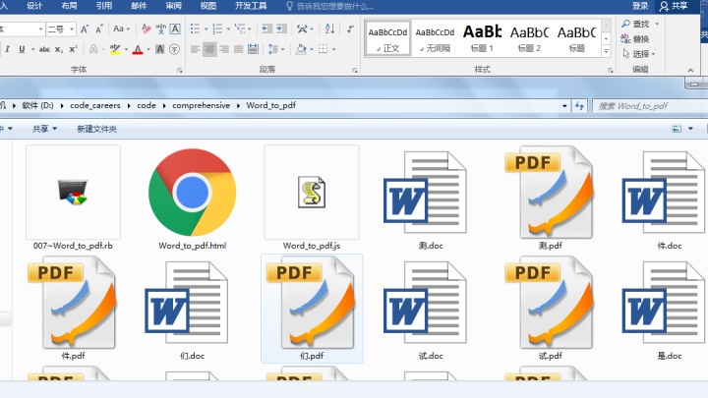Toggle Italic formatting
708x398 pixels.
click(8, 49)
